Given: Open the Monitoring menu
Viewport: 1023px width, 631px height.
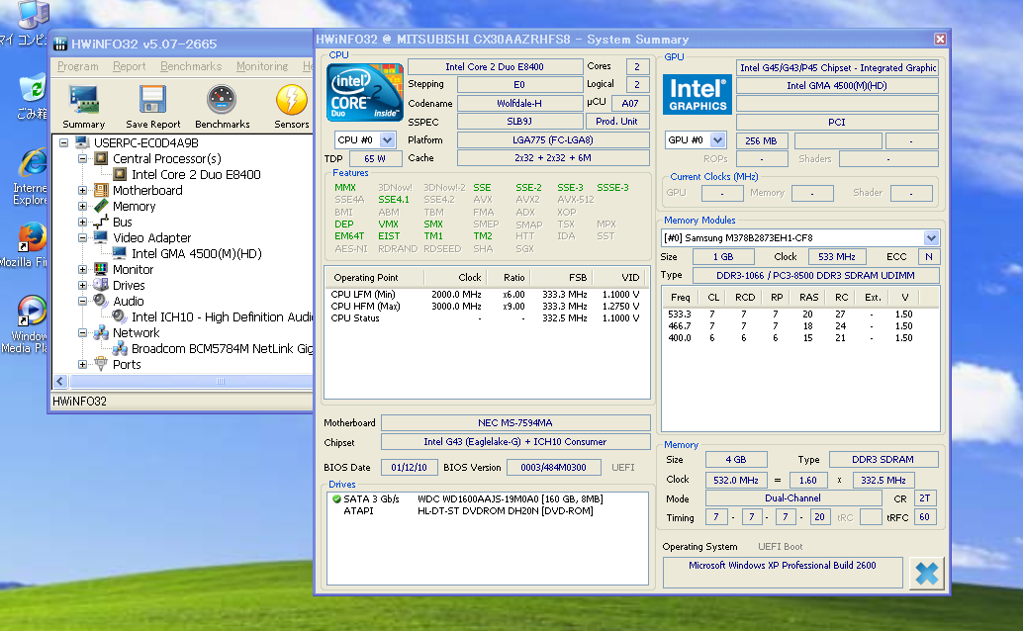Looking at the screenshot, I should click(x=262, y=66).
